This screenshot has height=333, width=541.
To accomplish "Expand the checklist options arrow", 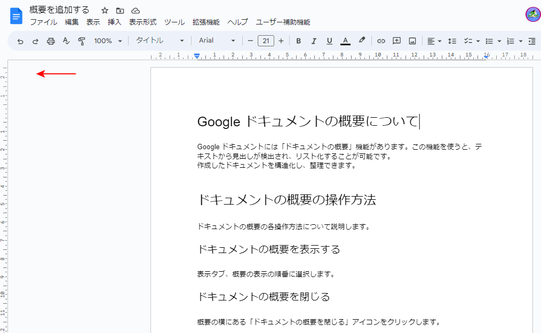I will 478,41.
